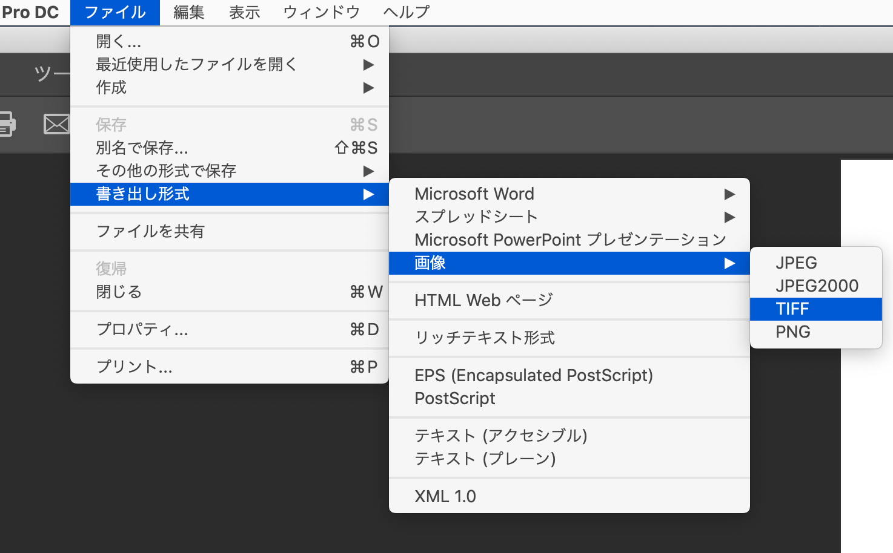Export as XML 1.0

point(569,496)
